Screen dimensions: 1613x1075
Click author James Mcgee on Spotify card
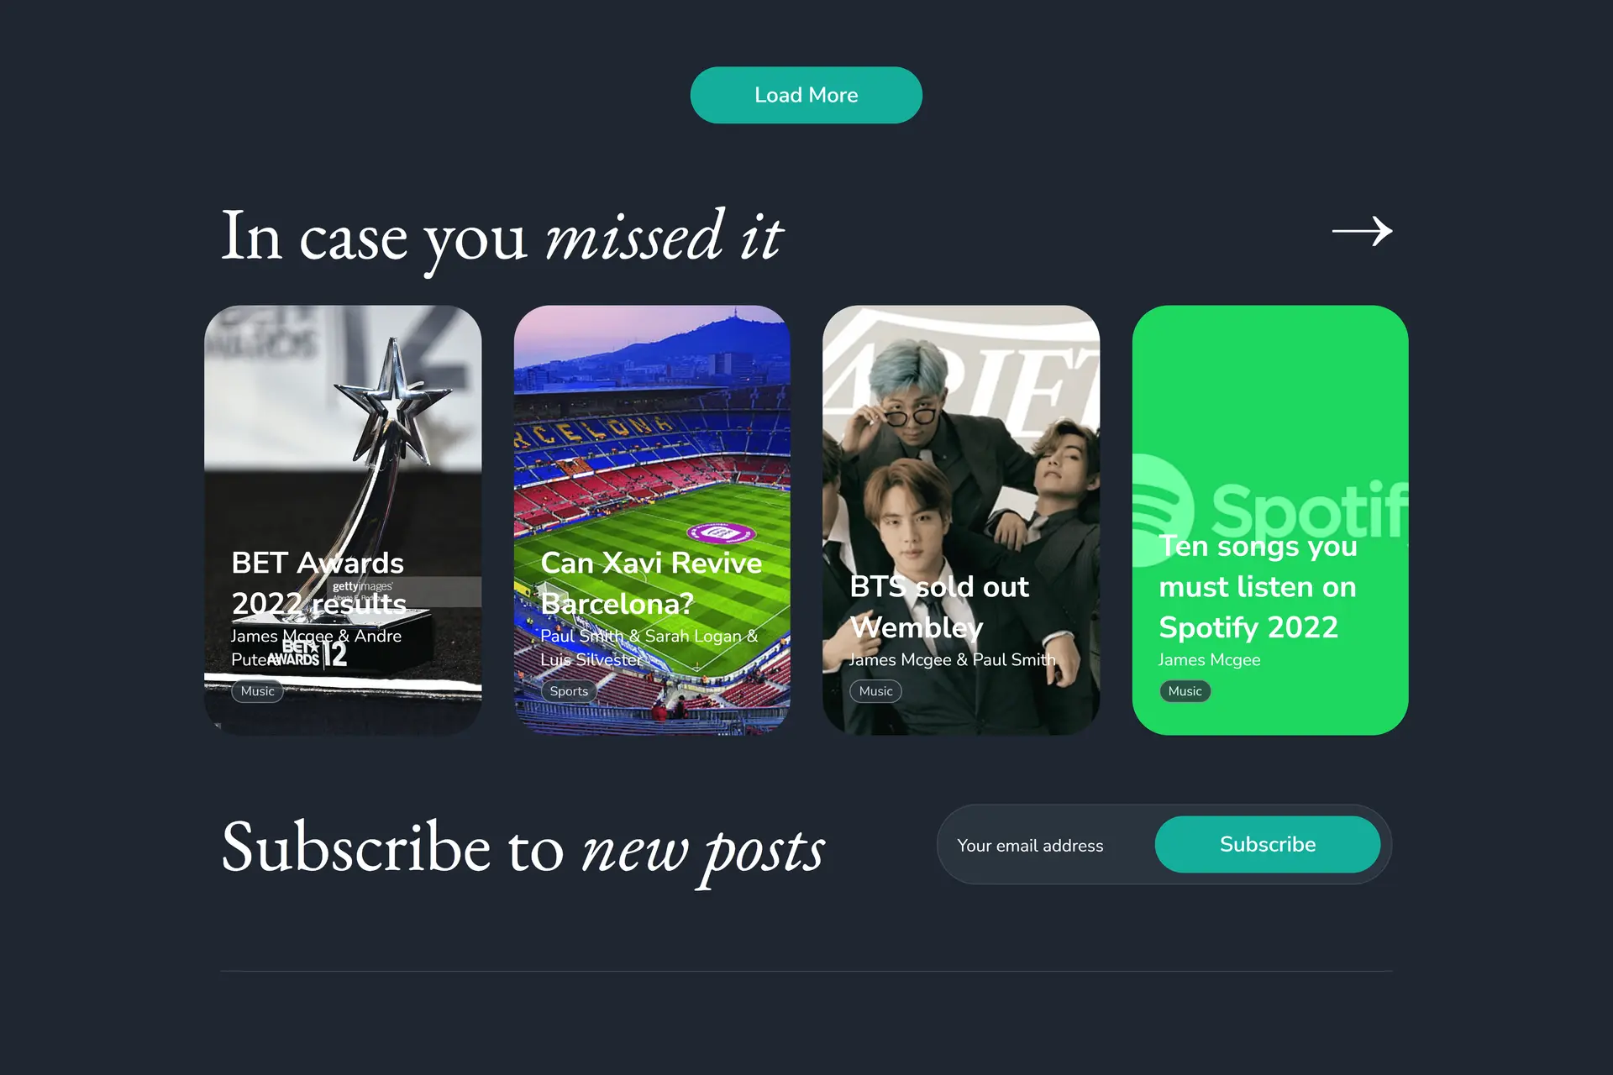coord(1209,660)
